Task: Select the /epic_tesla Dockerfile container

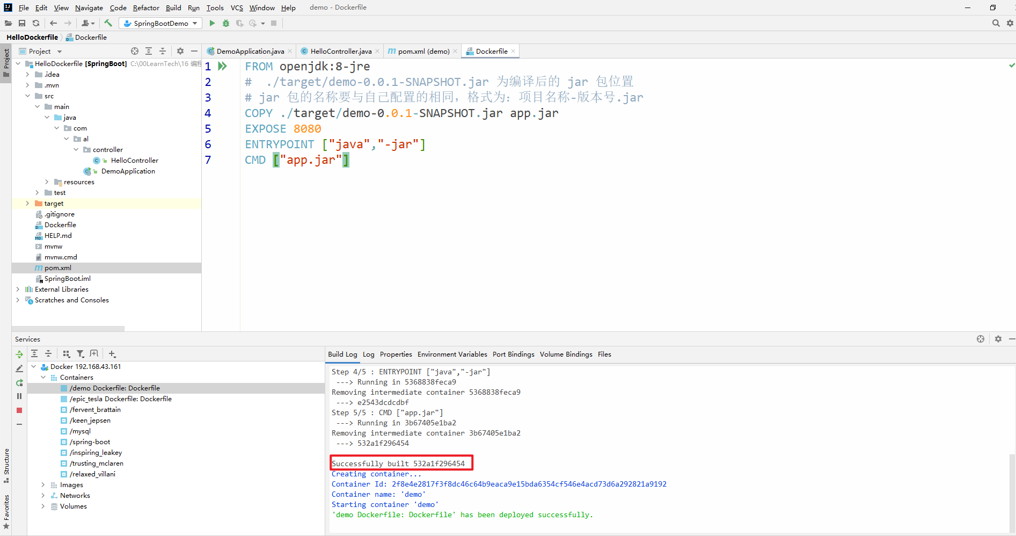Action: [120, 399]
